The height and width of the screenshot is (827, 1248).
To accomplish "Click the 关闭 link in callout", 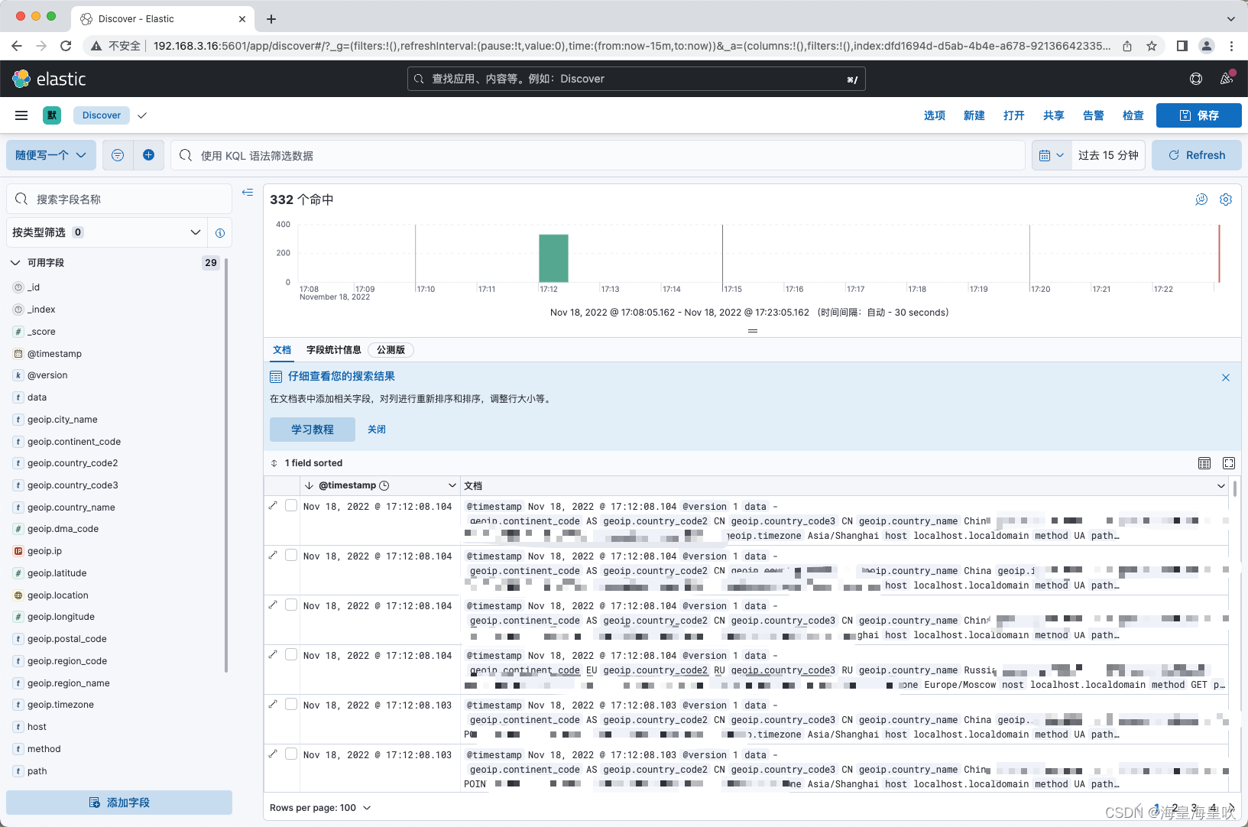I will pyautogui.click(x=377, y=430).
